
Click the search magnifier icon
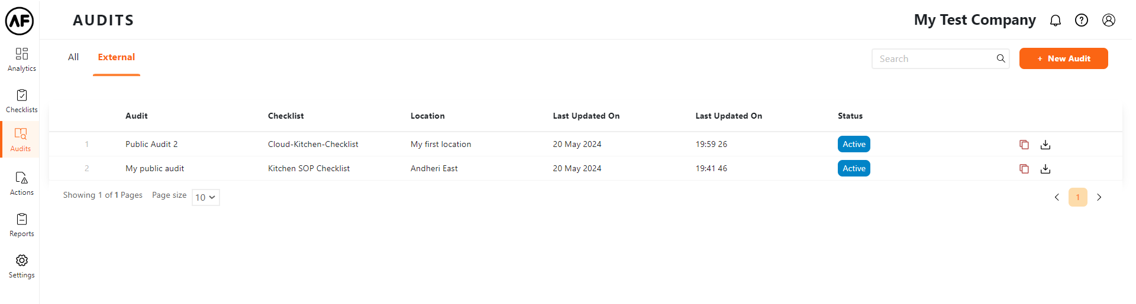(x=1001, y=58)
